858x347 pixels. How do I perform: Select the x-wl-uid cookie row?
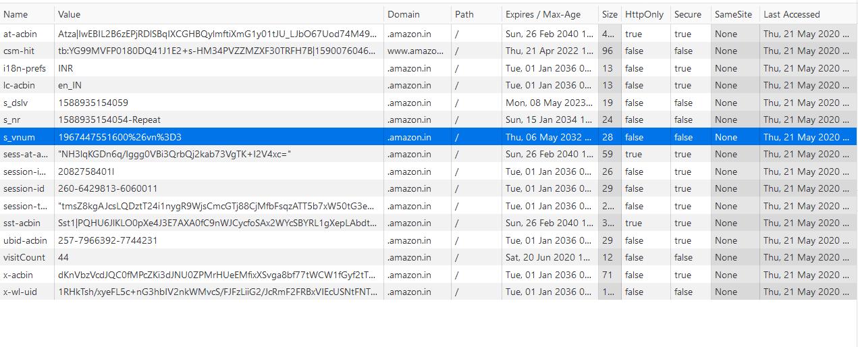click(x=22, y=292)
